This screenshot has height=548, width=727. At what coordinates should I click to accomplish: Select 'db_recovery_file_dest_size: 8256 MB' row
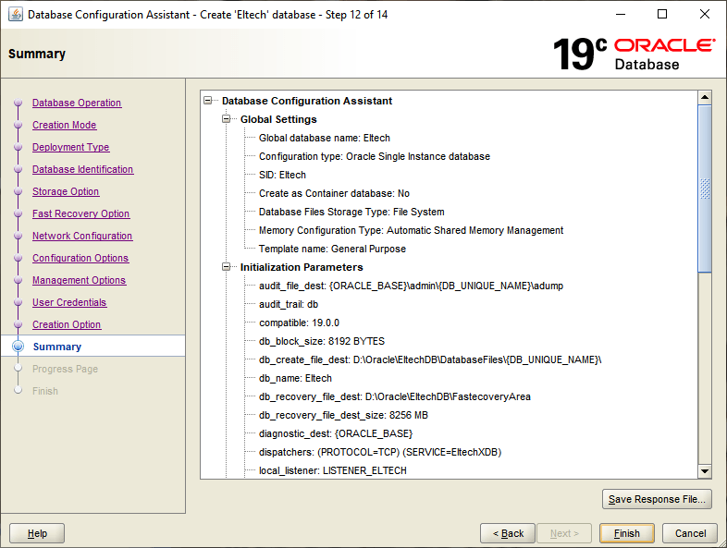(343, 416)
